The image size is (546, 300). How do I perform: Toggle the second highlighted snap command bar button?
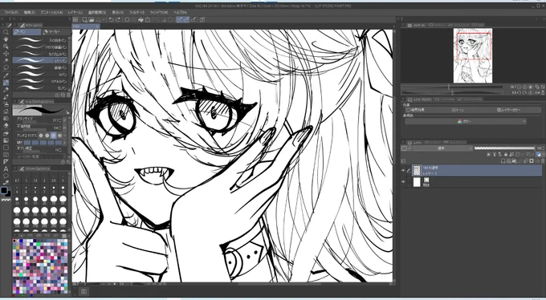point(186,20)
